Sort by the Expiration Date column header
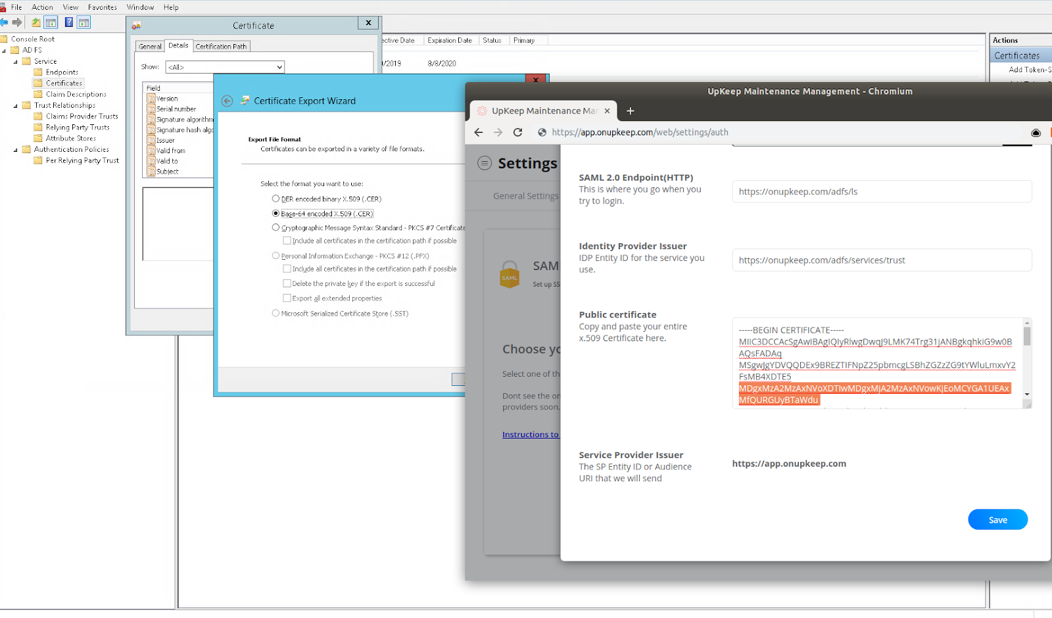 click(x=450, y=41)
